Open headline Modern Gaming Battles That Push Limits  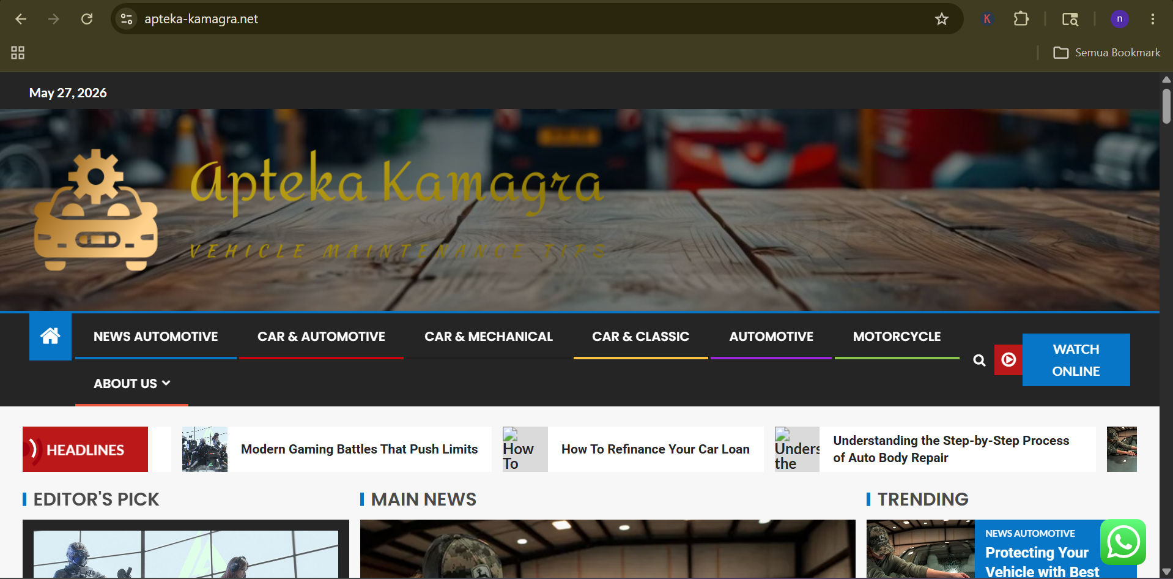click(359, 449)
